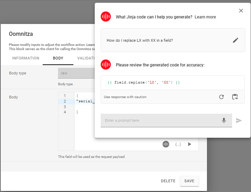Regenerate the generated Jinja code

(x=221, y=97)
